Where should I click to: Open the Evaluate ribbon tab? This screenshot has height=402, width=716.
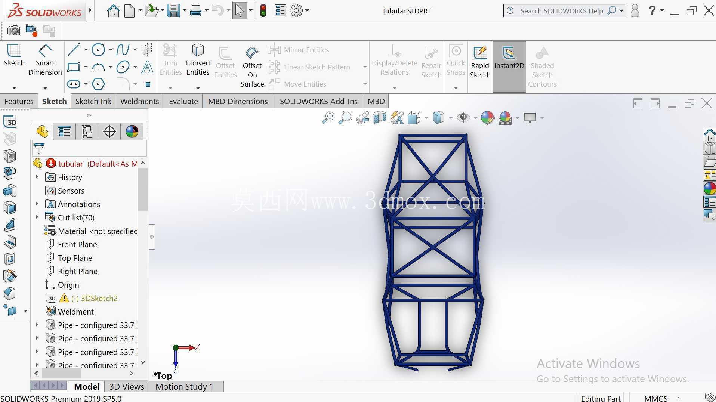tap(183, 101)
